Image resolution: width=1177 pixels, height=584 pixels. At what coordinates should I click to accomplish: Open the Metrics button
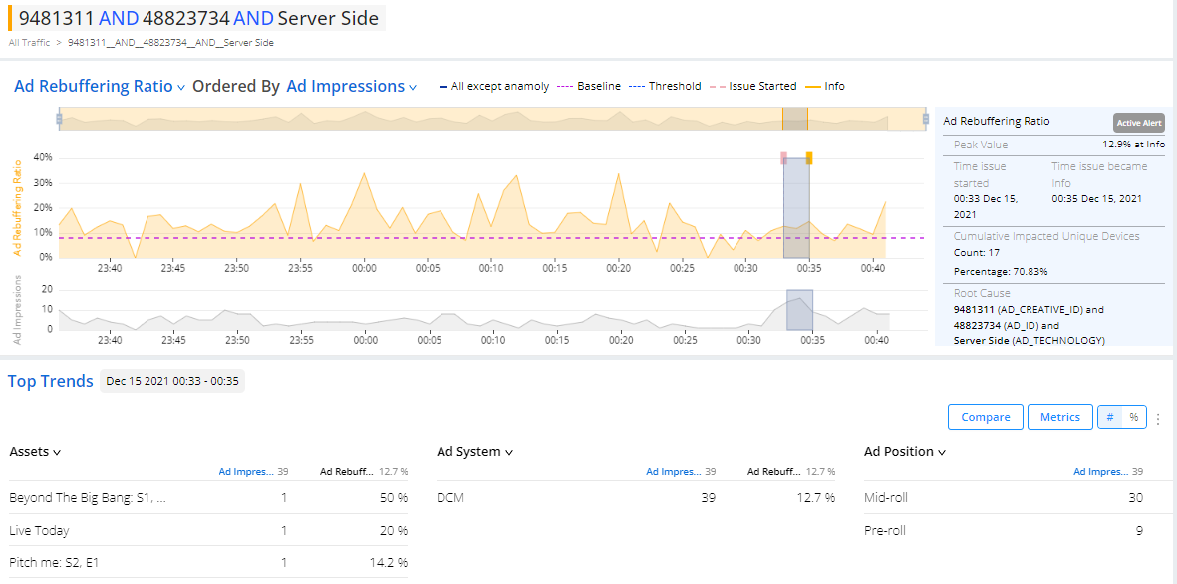click(x=1060, y=417)
